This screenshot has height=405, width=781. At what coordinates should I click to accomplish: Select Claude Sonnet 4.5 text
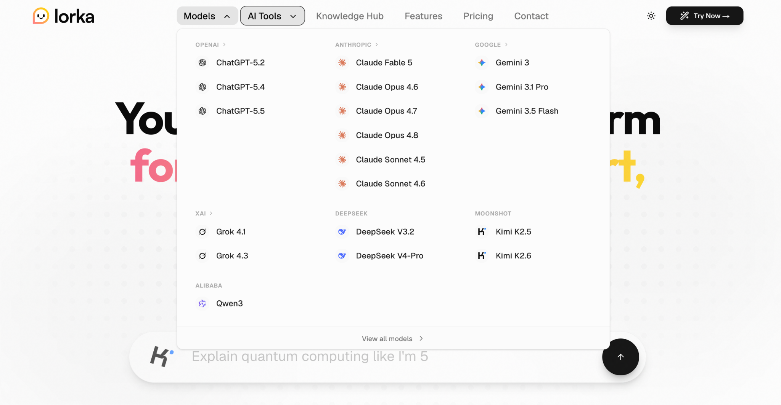[390, 159]
